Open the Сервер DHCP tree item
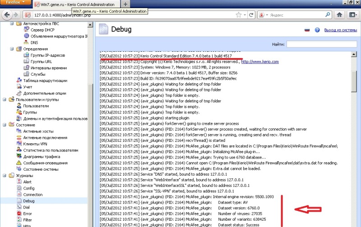 (x=42, y=29)
